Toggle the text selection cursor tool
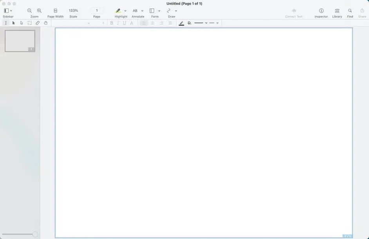The height and width of the screenshot is (239, 369). click(x=5, y=23)
